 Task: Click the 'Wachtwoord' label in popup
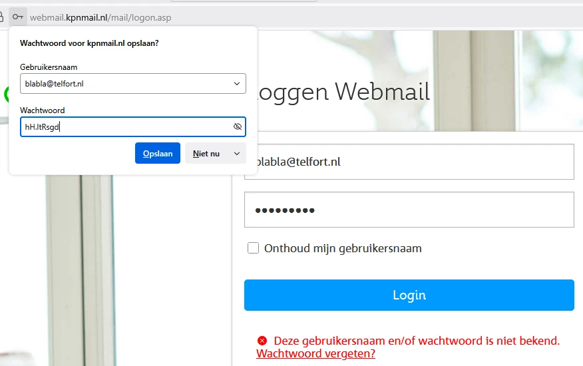(x=43, y=110)
